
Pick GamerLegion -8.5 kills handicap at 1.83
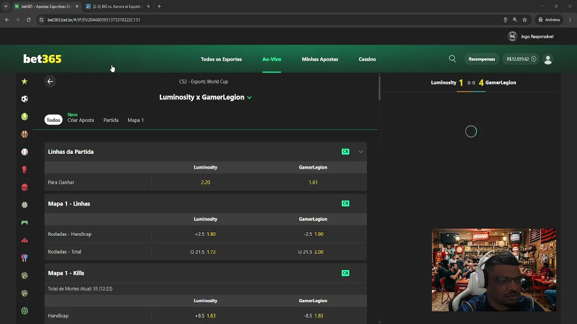tap(313, 316)
